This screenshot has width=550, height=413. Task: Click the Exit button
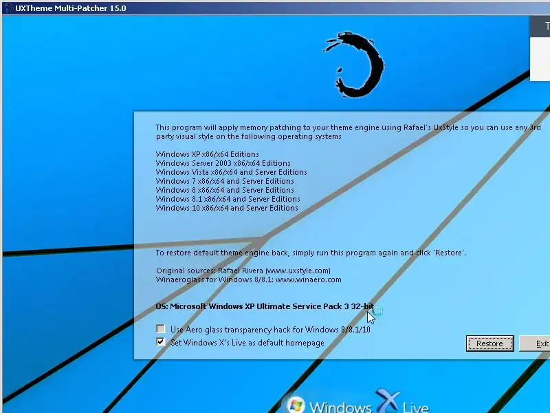[535, 343]
